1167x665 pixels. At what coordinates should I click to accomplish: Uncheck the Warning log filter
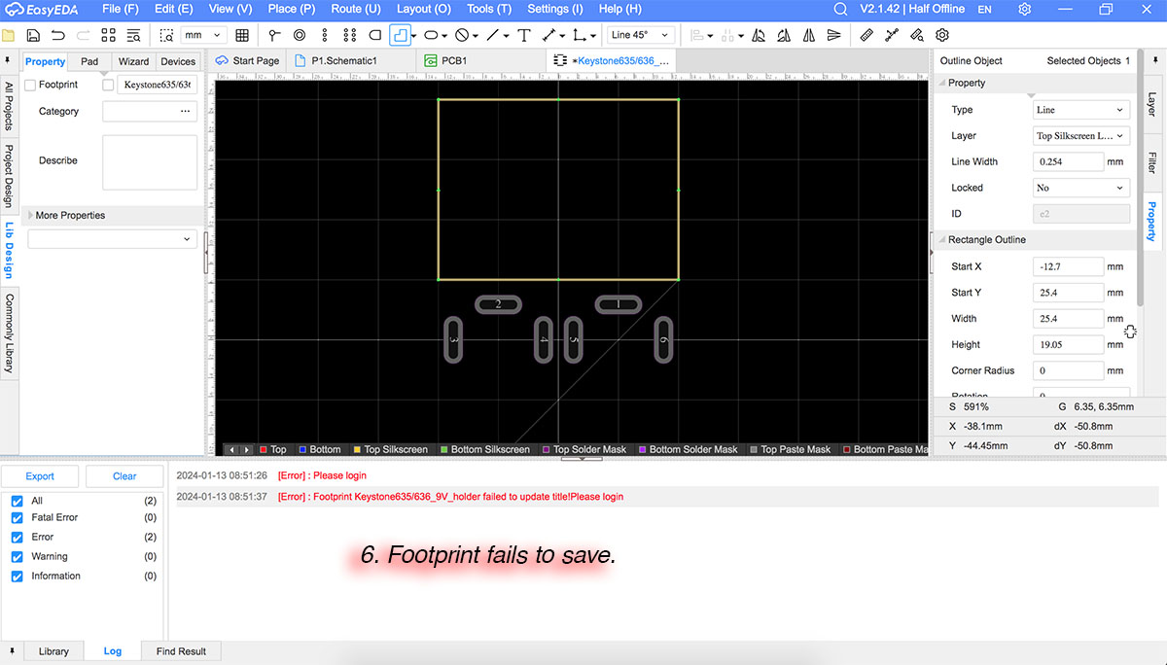click(x=17, y=557)
